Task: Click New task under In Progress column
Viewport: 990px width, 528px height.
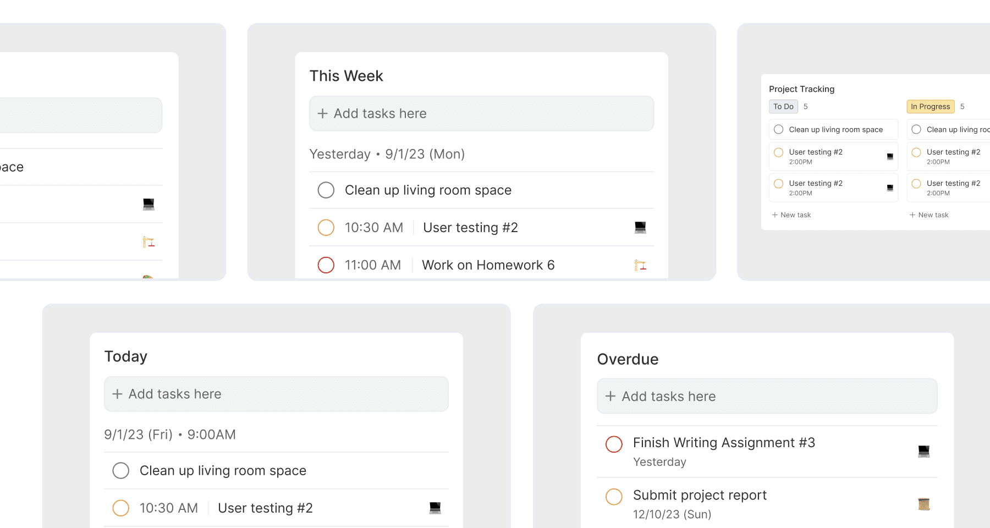Action: [x=929, y=215]
